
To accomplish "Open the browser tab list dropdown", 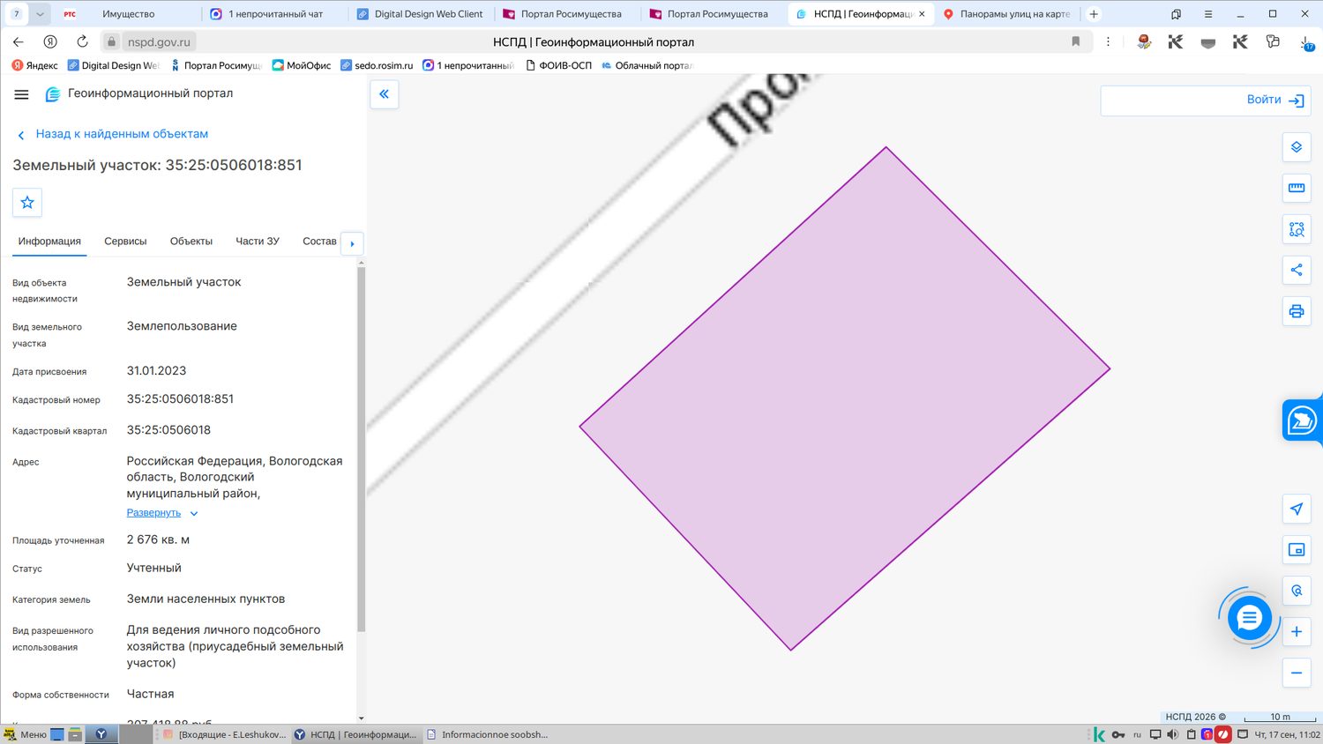I will tap(40, 14).
